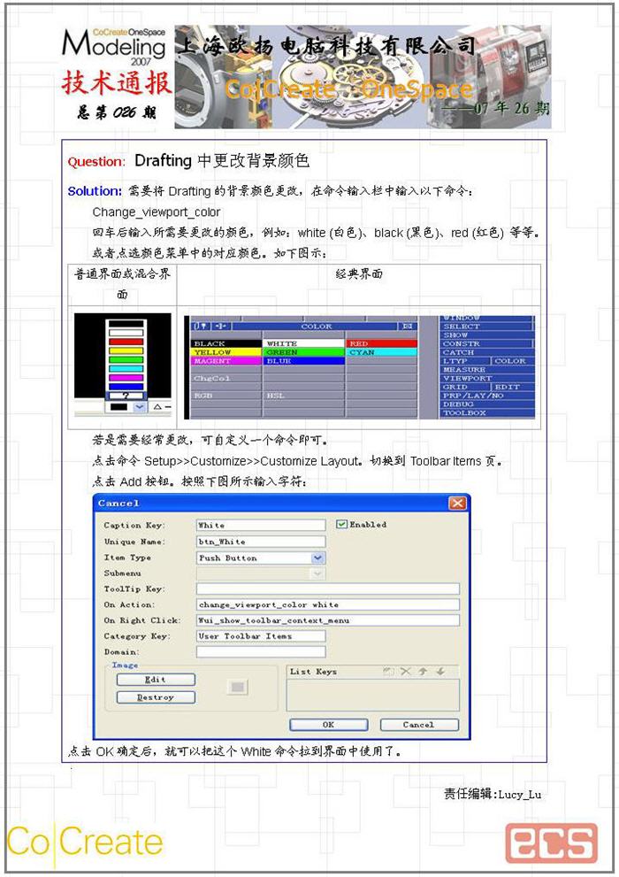Click the Cancel button in dialog
619x877 pixels.
coord(419,724)
